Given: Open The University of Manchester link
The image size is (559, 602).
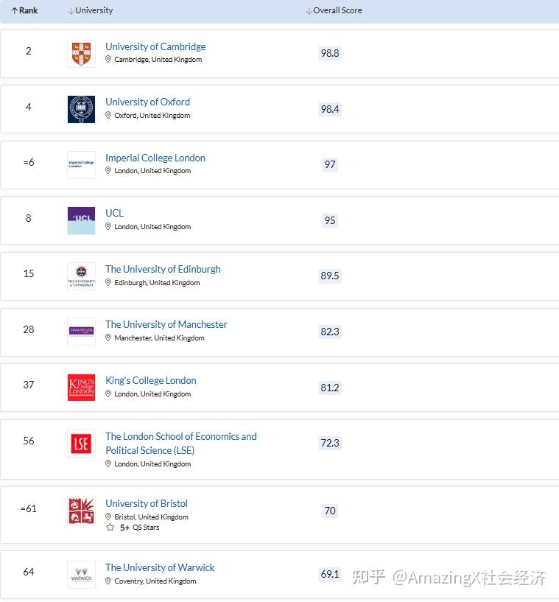Looking at the screenshot, I should [x=166, y=324].
